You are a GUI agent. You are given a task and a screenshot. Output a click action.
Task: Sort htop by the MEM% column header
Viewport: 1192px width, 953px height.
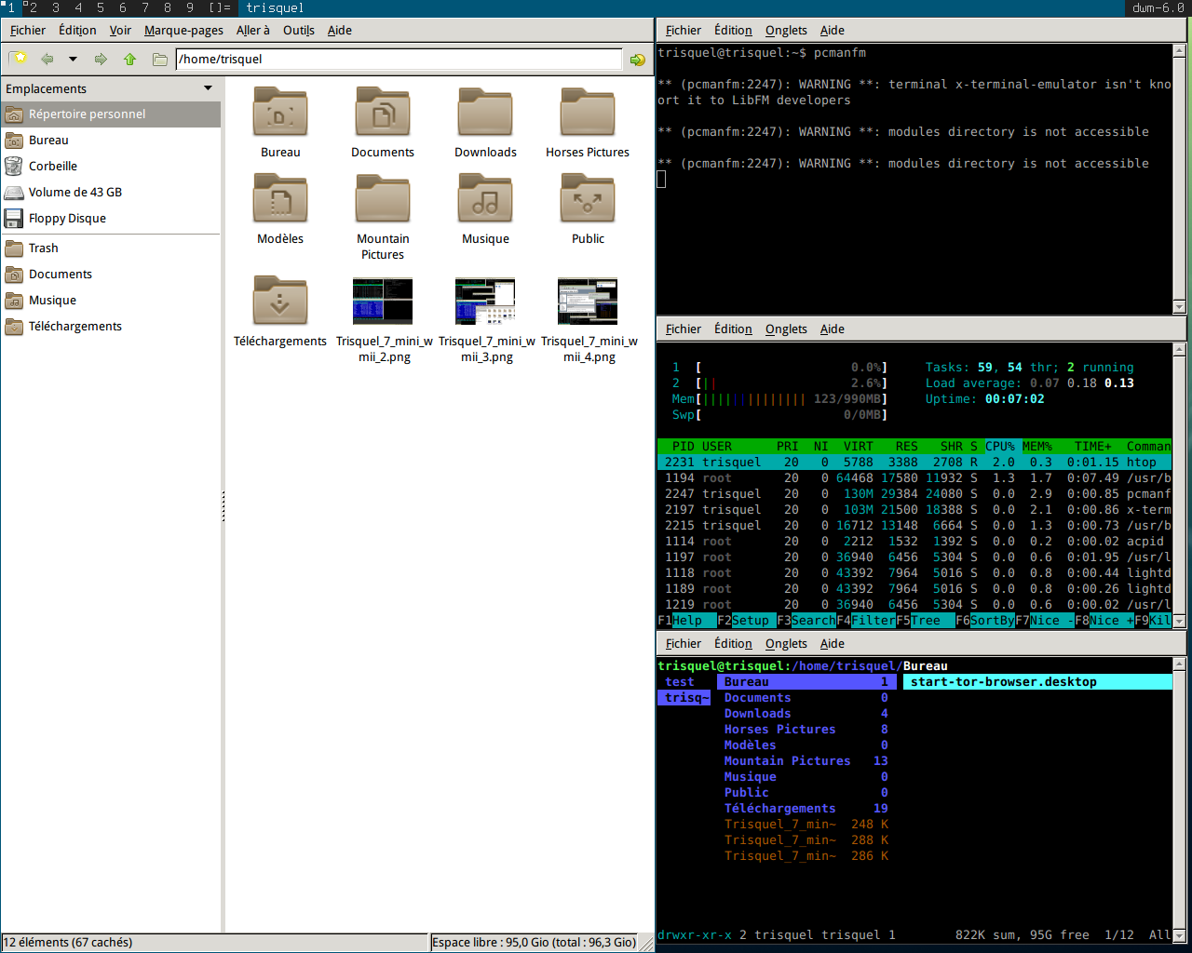[x=1037, y=446]
